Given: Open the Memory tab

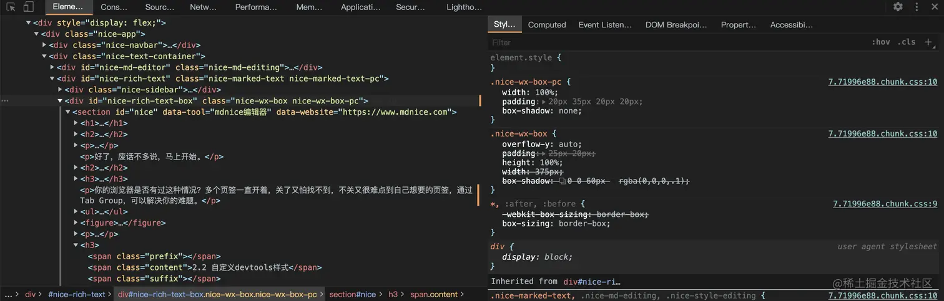Looking at the screenshot, I should point(309,7).
